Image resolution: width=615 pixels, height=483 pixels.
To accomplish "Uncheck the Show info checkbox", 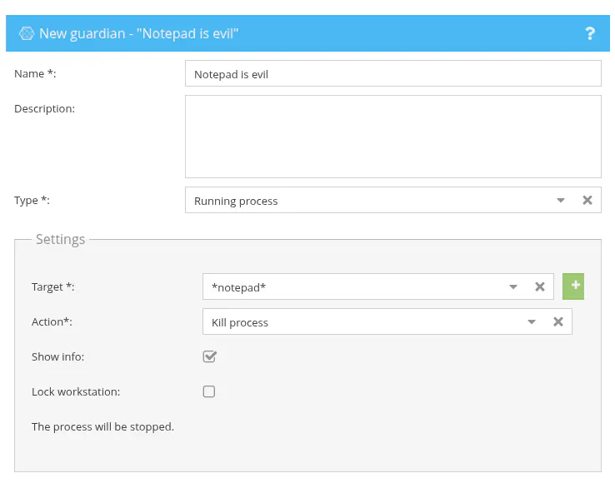I will click(209, 356).
